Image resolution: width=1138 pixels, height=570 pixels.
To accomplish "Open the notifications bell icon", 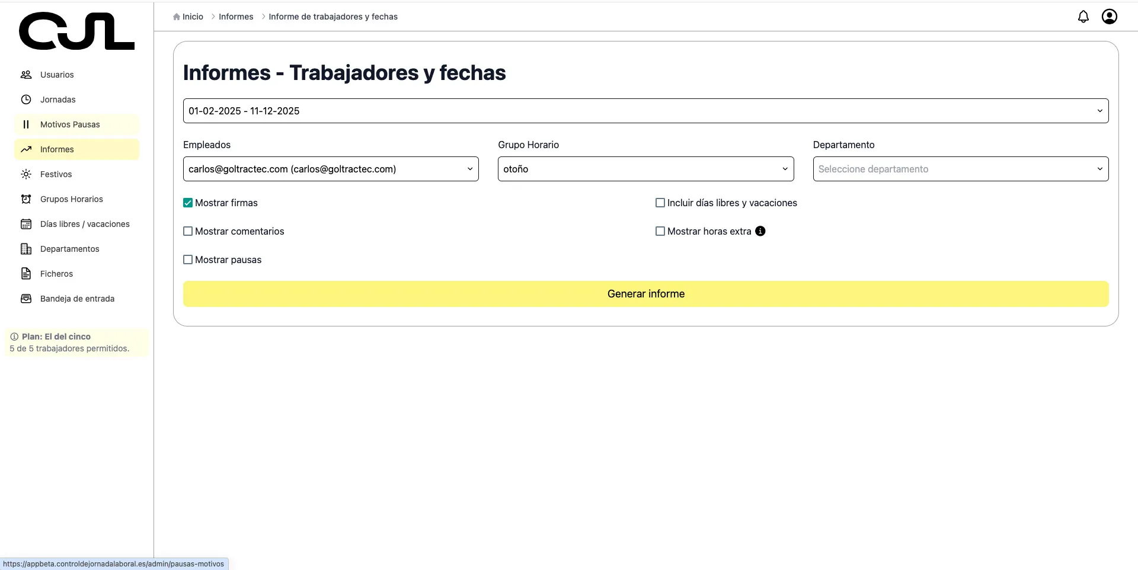I will (x=1083, y=17).
